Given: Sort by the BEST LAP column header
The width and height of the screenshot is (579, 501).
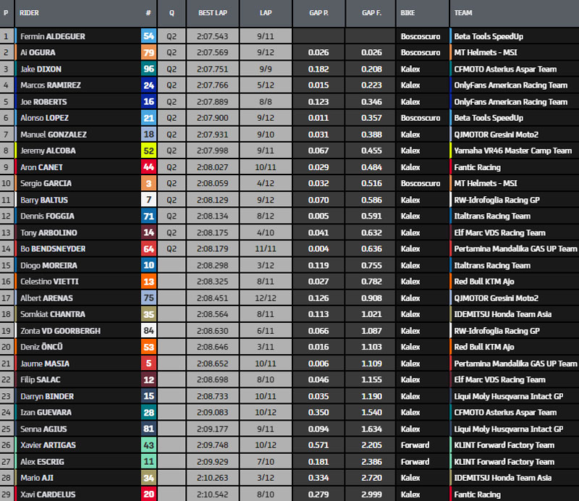Looking at the screenshot, I should (213, 13).
